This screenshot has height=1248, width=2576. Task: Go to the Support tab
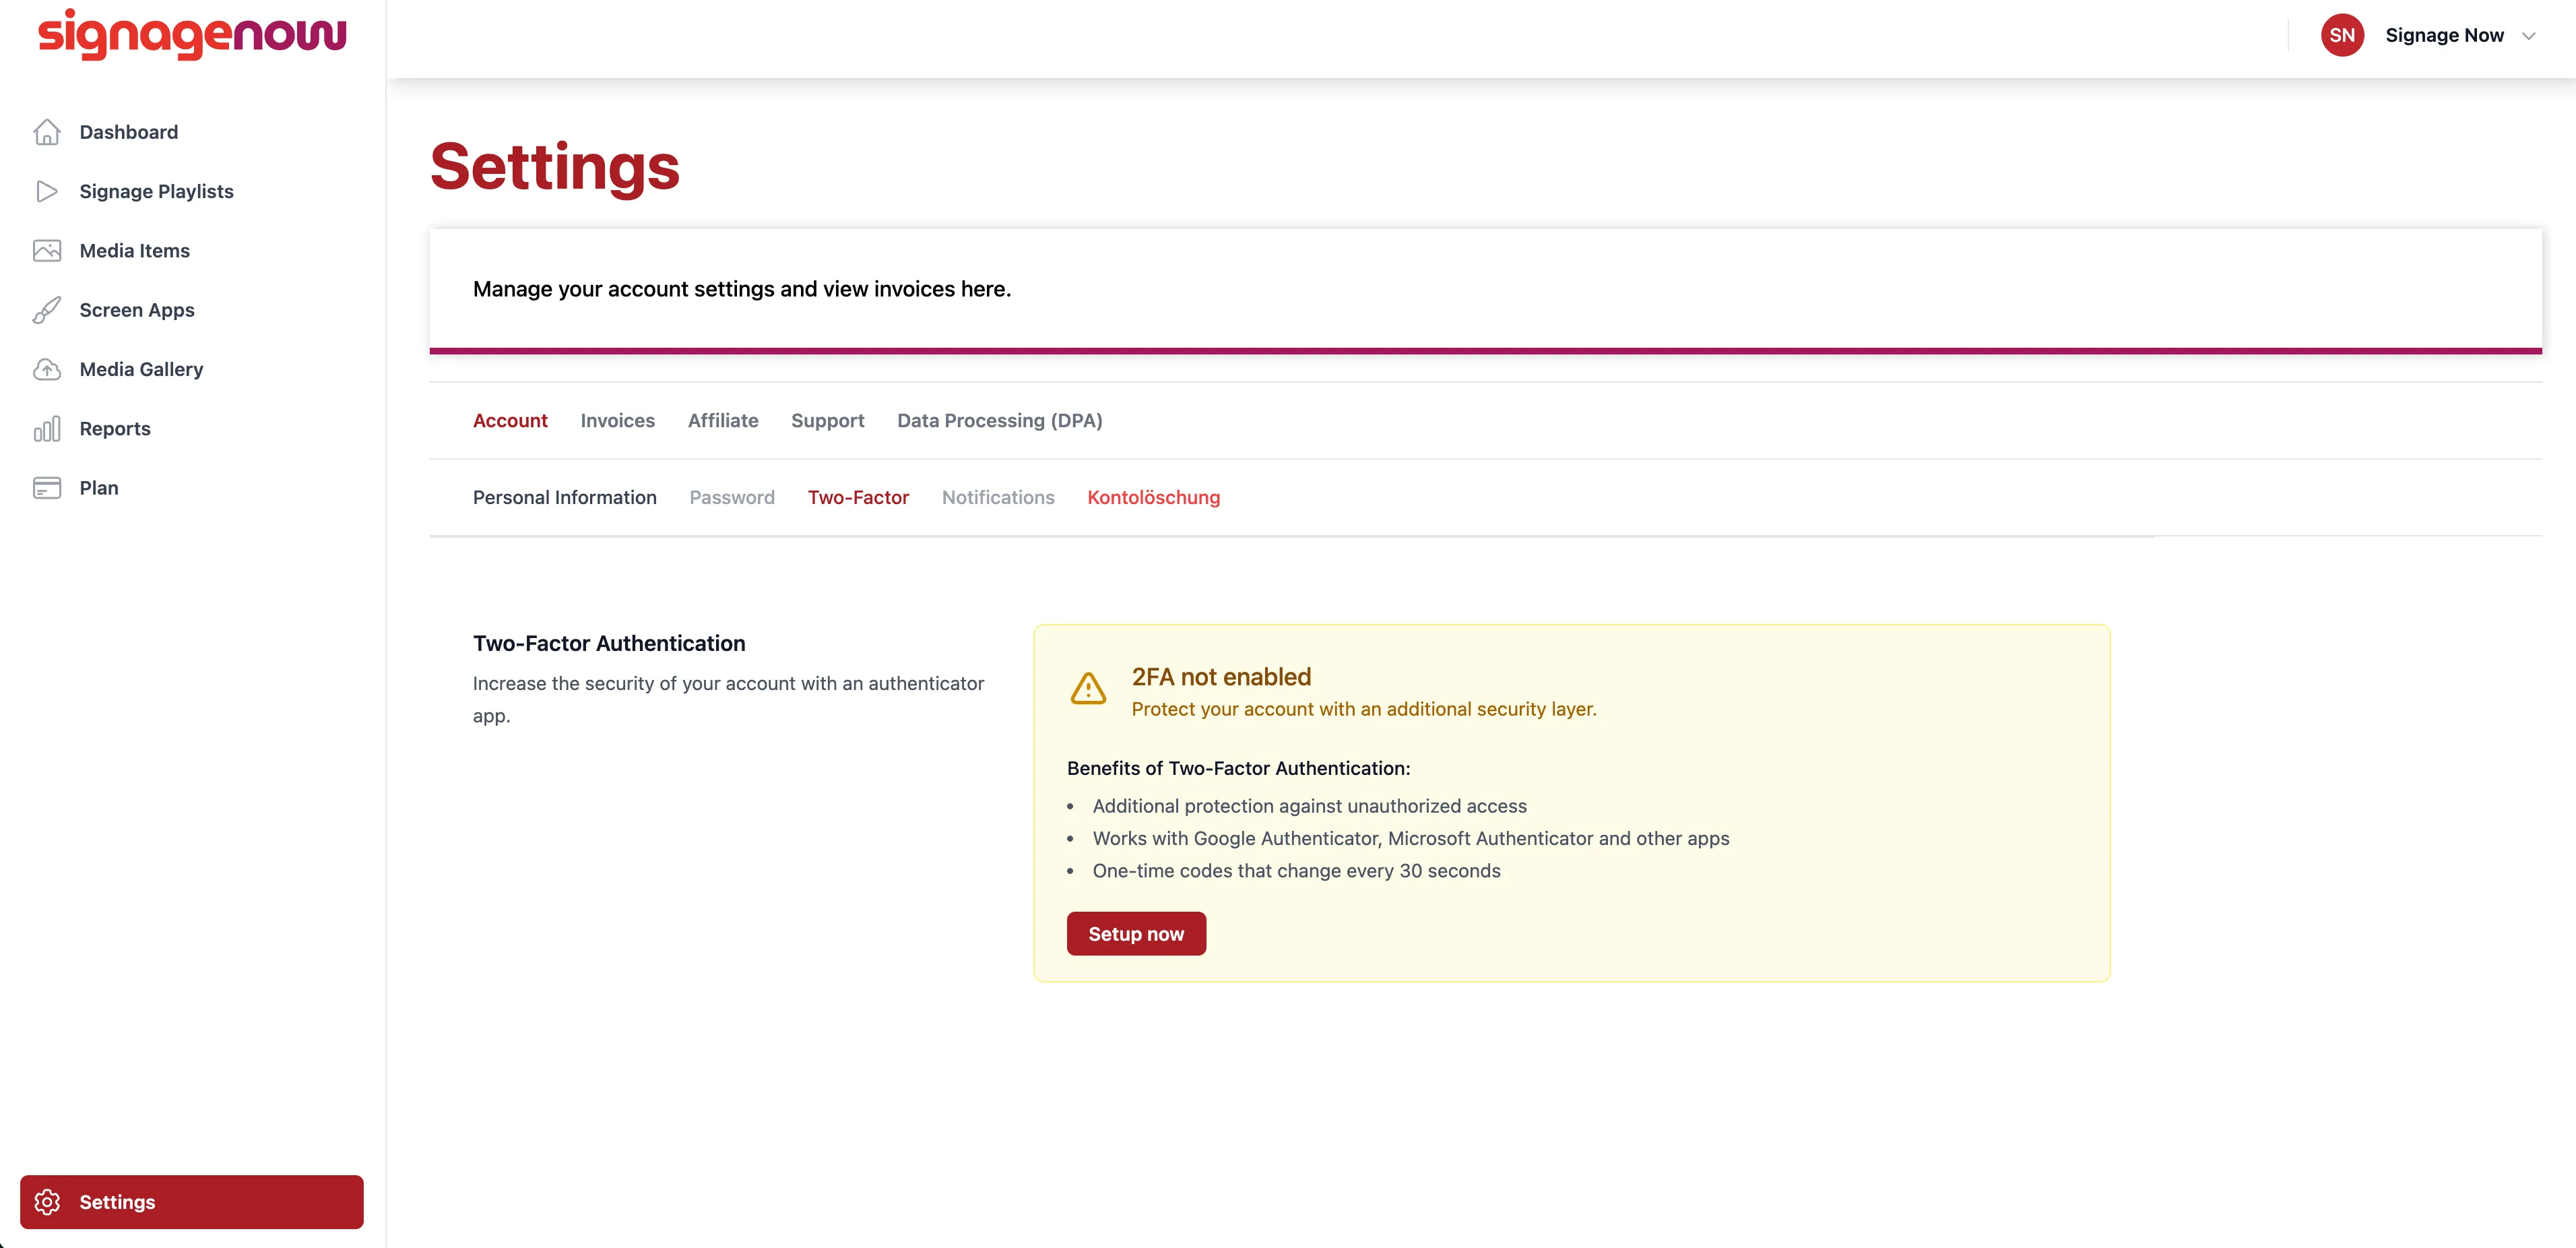[x=827, y=421]
